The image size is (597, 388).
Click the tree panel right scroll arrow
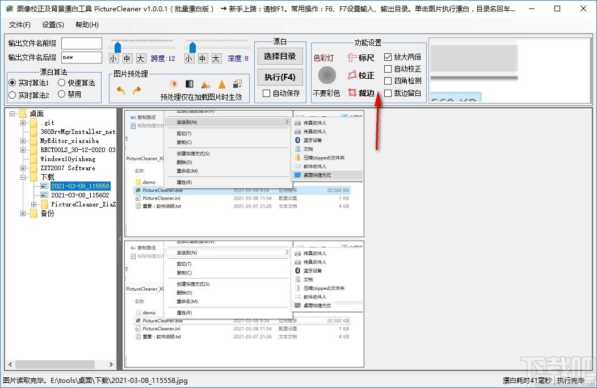click(111, 364)
